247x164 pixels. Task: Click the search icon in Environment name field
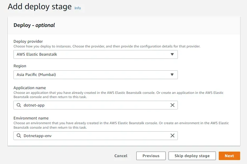click(x=18, y=136)
